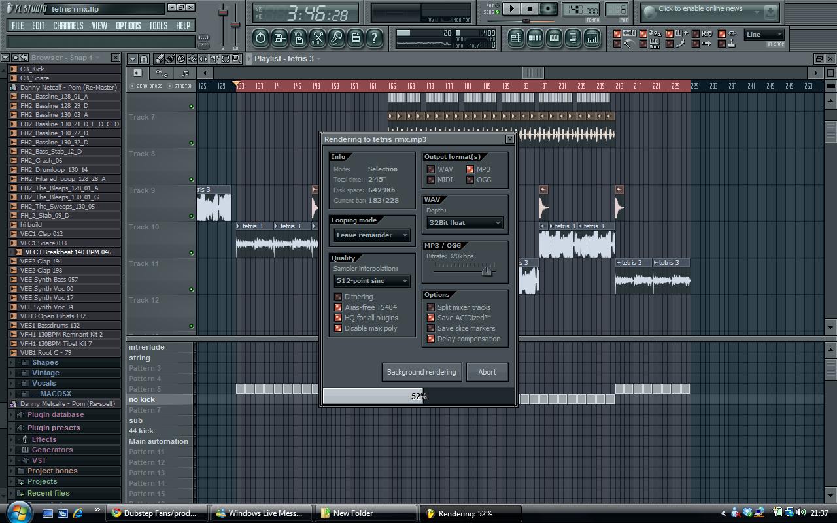This screenshot has width=837, height=523.
Task: Show the step sequencer via its toolbar icon
Action: [535, 38]
